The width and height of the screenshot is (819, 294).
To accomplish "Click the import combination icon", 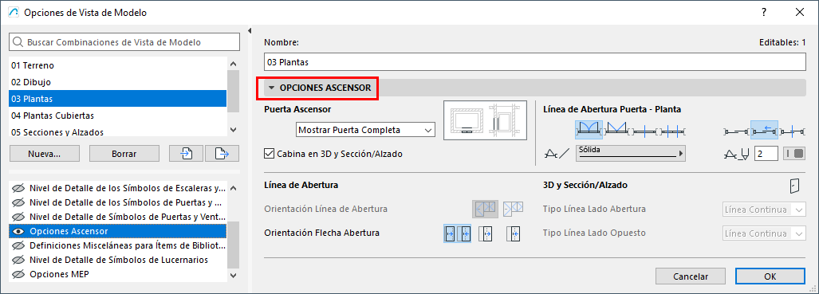I will point(187,154).
